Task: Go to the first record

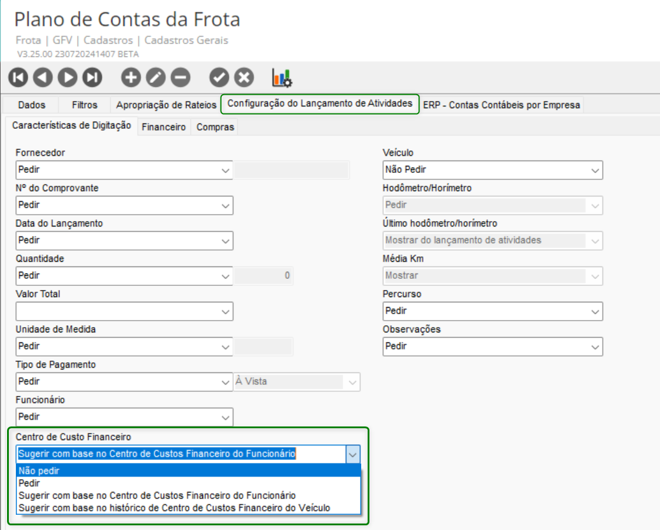Action: tap(18, 77)
